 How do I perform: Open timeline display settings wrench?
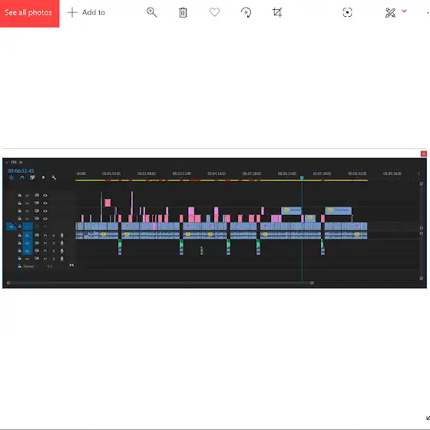tap(54, 177)
